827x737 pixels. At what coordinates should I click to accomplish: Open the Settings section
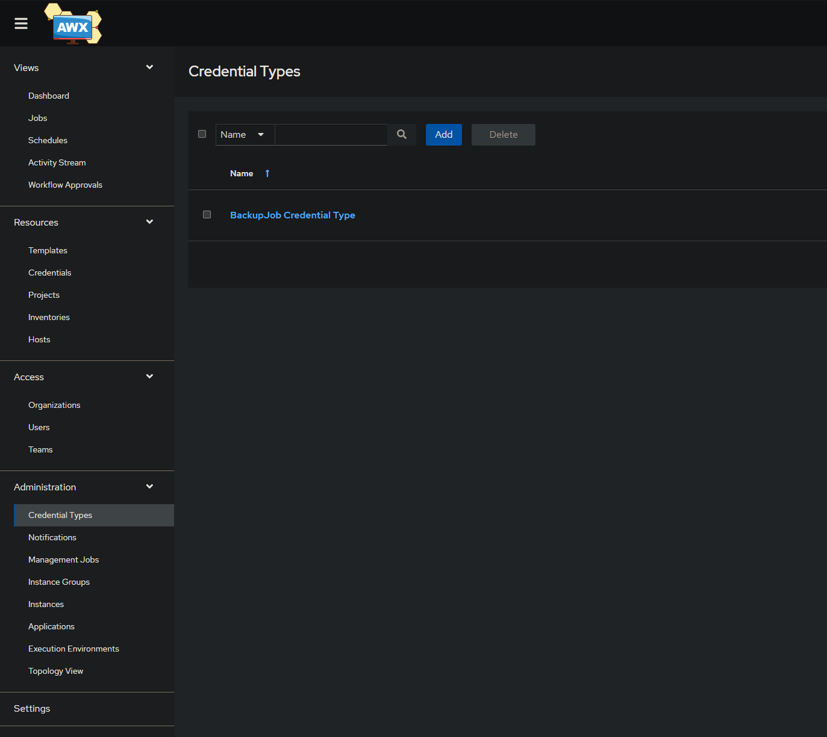[x=33, y=709]
